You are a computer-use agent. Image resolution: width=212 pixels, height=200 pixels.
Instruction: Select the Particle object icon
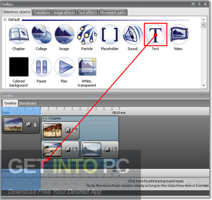pos(87,34)
